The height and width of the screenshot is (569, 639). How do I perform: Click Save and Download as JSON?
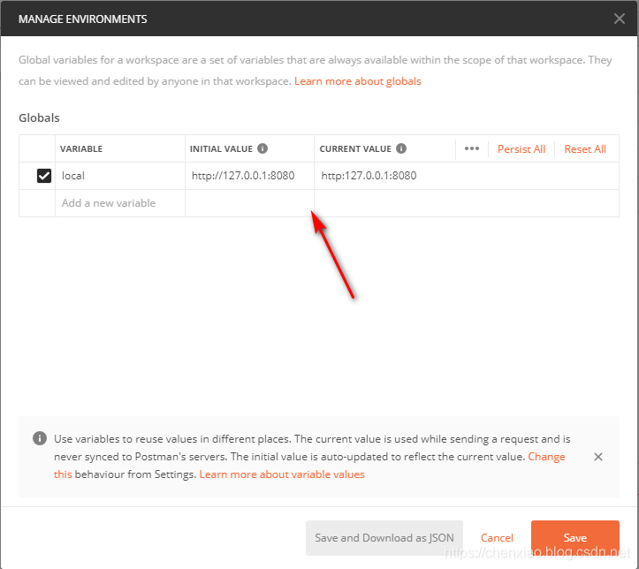coord(384,538)
